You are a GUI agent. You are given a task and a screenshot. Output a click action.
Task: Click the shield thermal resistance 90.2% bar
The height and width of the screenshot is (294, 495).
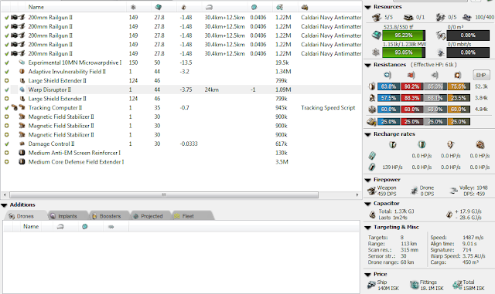point(412,86)
